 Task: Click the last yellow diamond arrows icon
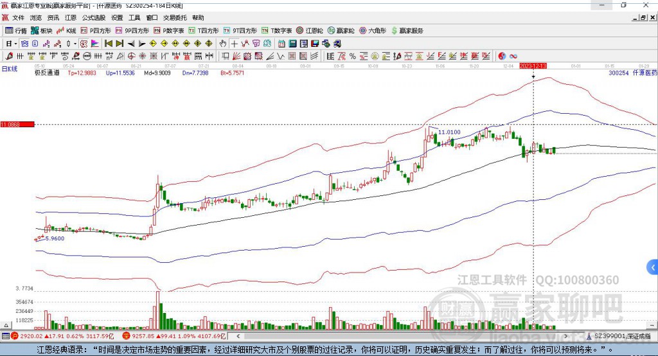click(x=209, y=44)
